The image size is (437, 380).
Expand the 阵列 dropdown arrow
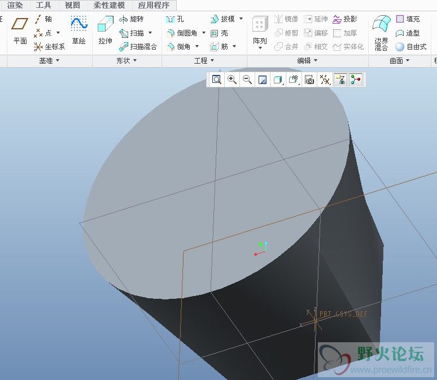pos(260,48)
